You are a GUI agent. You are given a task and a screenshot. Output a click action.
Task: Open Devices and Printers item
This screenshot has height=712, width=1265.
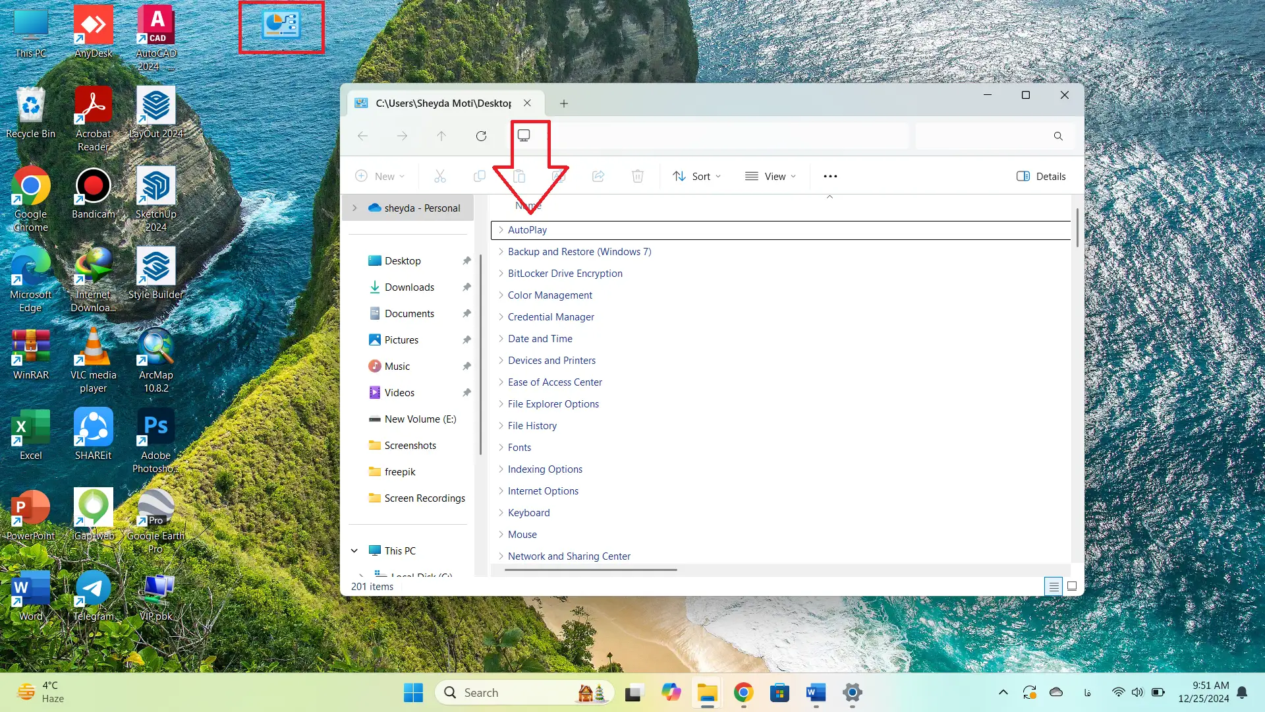[x=551, y=361]
